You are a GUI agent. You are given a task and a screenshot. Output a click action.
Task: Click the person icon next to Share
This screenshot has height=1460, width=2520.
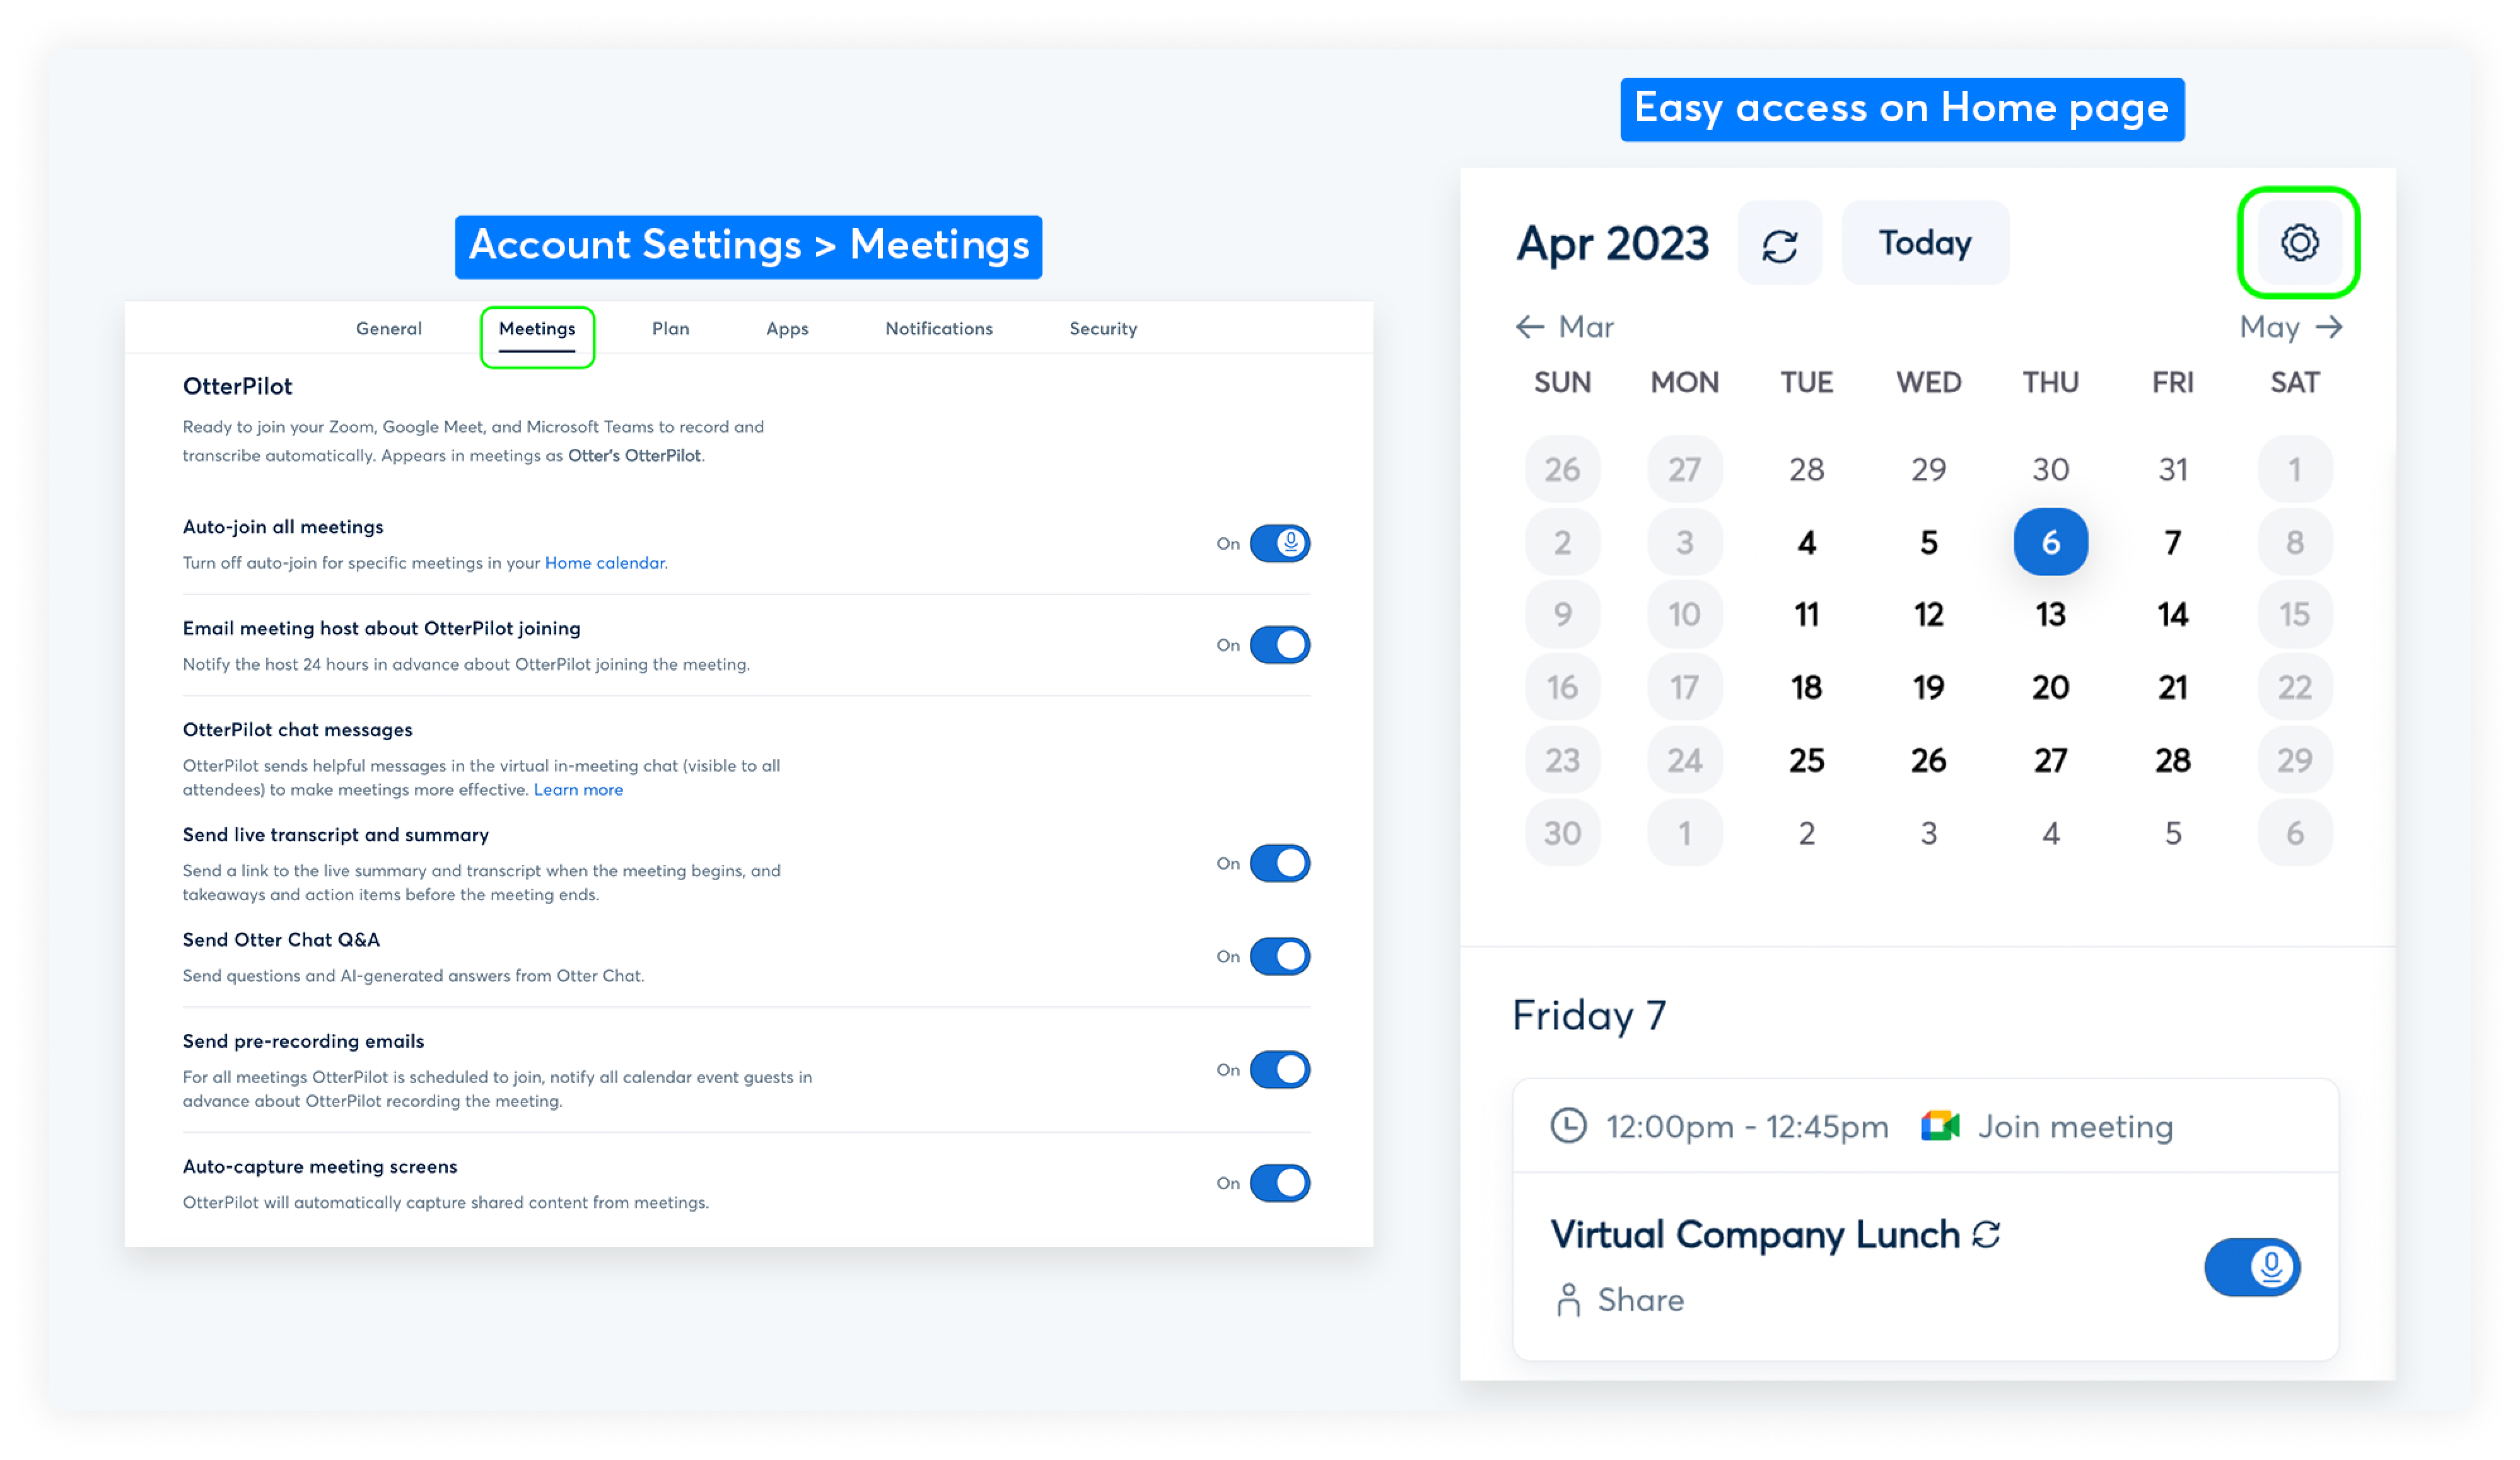pos(1568,1300)
